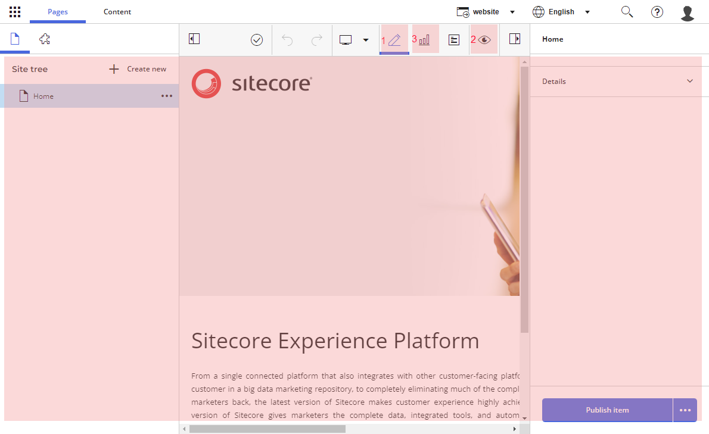
Task: Click the scroll down arrow of canvas
Action: [524, 418]
